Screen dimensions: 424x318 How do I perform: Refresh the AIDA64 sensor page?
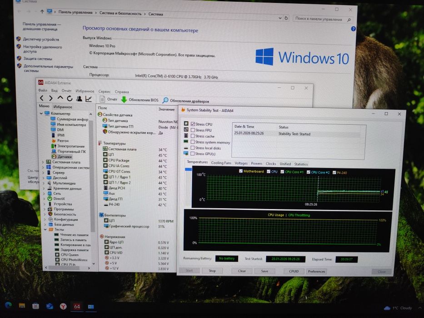pyautogui.click(x=70, y=99)
